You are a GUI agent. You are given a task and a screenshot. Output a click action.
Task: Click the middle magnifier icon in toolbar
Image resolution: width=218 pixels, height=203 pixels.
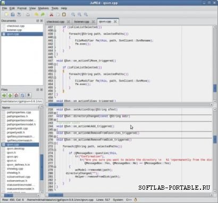79,14
